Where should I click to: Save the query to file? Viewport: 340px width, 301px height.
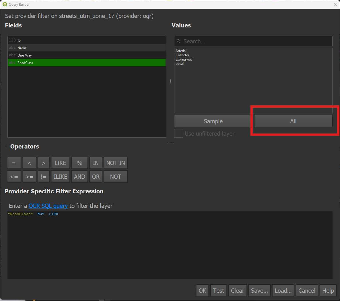(259, 291)
